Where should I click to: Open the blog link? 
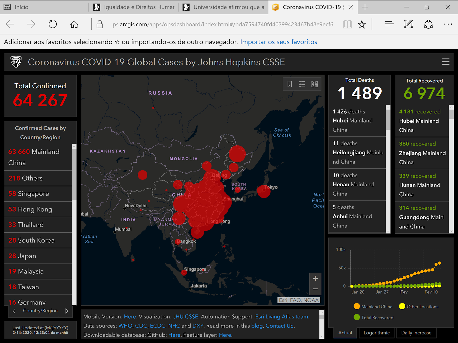pos(257,326)
